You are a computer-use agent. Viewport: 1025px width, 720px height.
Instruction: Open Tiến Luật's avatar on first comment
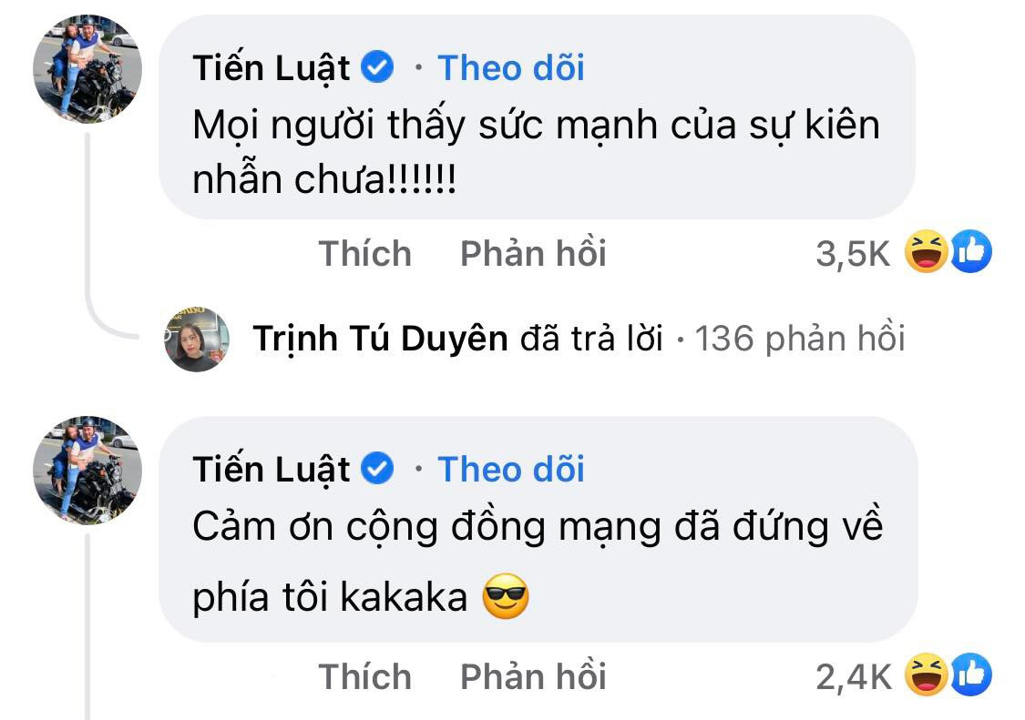click(87, 69)
